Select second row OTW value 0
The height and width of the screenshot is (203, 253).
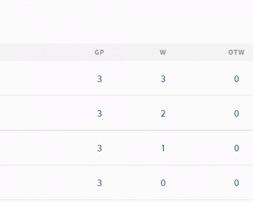237,113
